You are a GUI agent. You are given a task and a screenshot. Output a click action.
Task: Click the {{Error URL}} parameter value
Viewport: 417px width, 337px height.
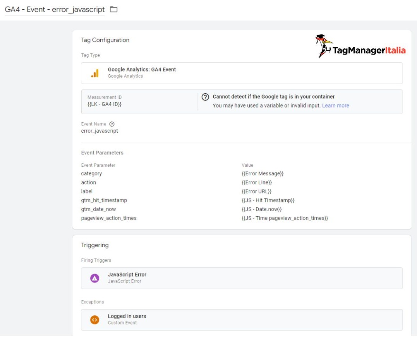click(257, 192)
